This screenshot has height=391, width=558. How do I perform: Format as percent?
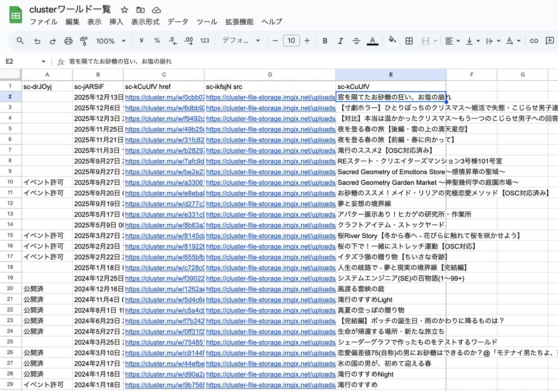point(157,41)
